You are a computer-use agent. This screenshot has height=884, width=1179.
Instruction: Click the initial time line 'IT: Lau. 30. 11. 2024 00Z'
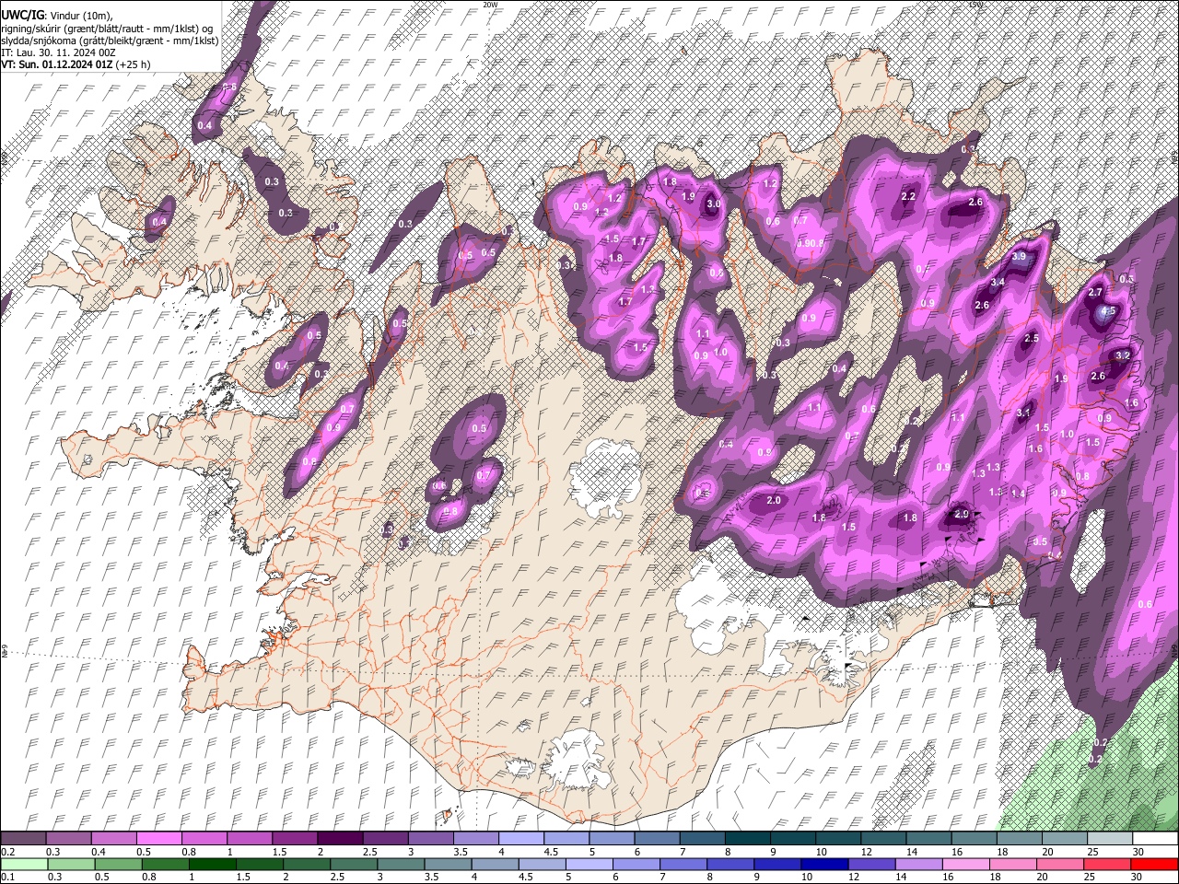58,52
